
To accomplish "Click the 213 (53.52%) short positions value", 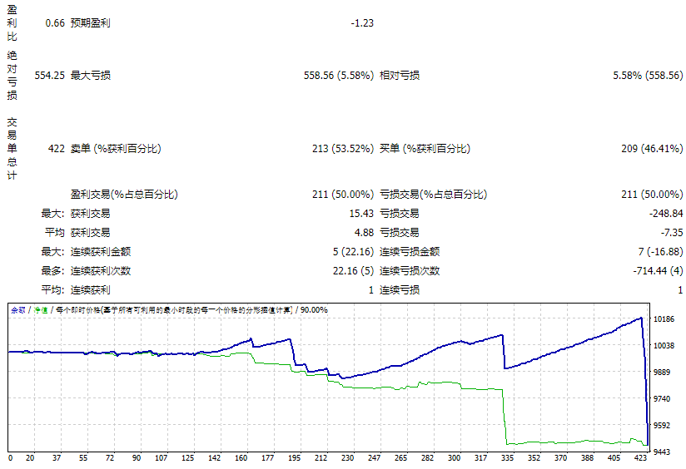I will (342, 149).
